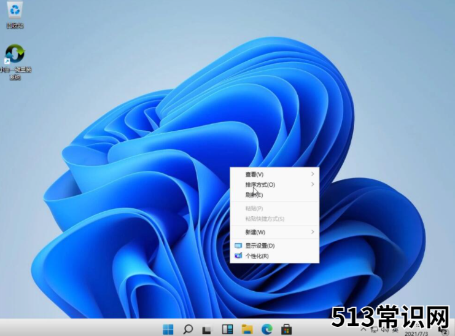Open taskbar Search magnifier

pos(188,329)
